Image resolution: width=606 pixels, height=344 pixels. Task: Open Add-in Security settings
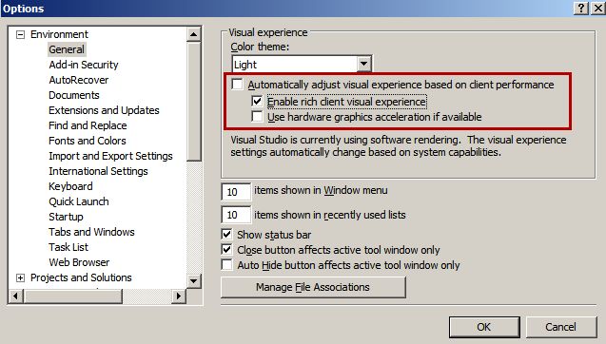pos(84,65)
